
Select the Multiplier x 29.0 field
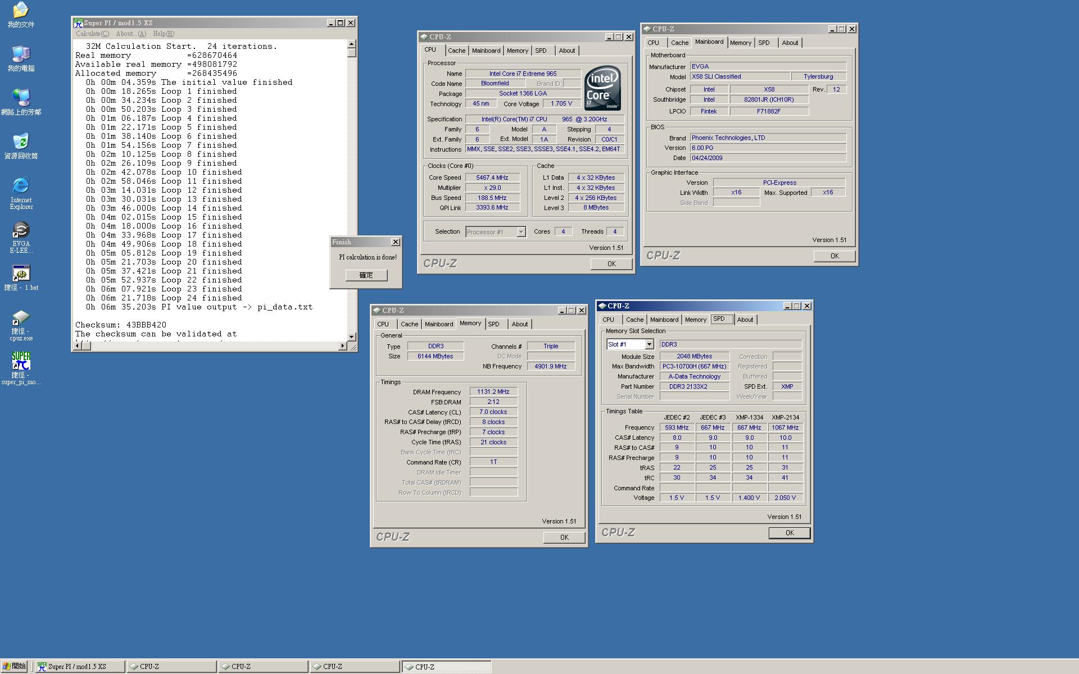(492, 188)
